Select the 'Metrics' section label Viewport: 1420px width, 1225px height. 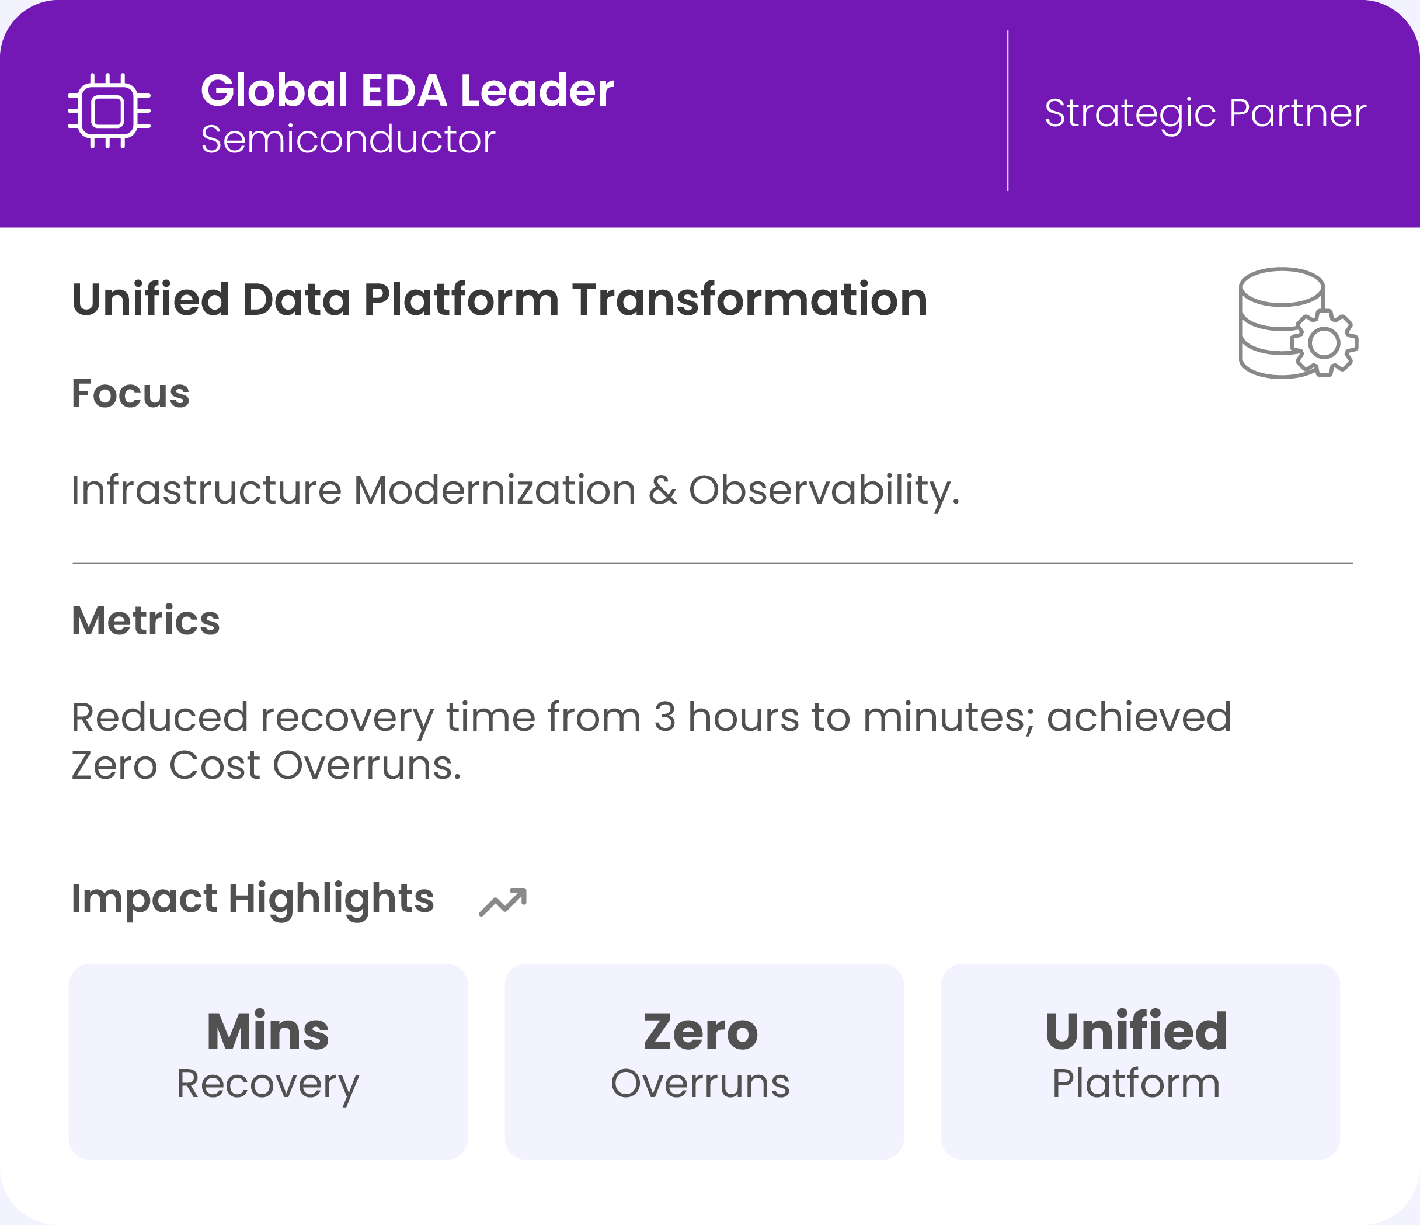point(145,620)
